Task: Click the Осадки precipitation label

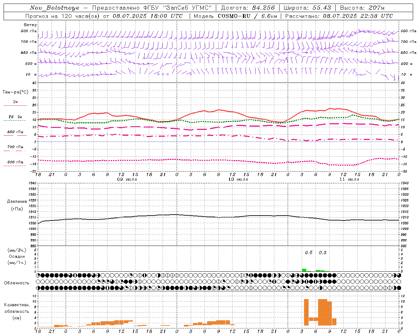Action: (17, 256)
